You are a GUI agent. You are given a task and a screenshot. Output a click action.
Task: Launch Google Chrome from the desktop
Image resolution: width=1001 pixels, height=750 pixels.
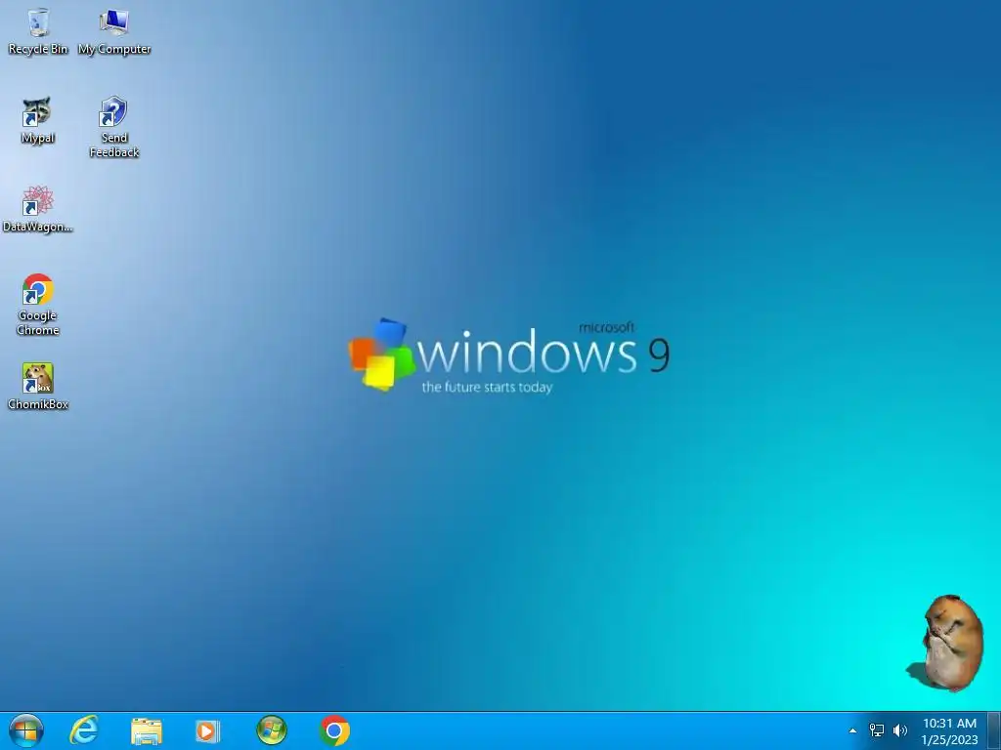[x=38, y=305]
